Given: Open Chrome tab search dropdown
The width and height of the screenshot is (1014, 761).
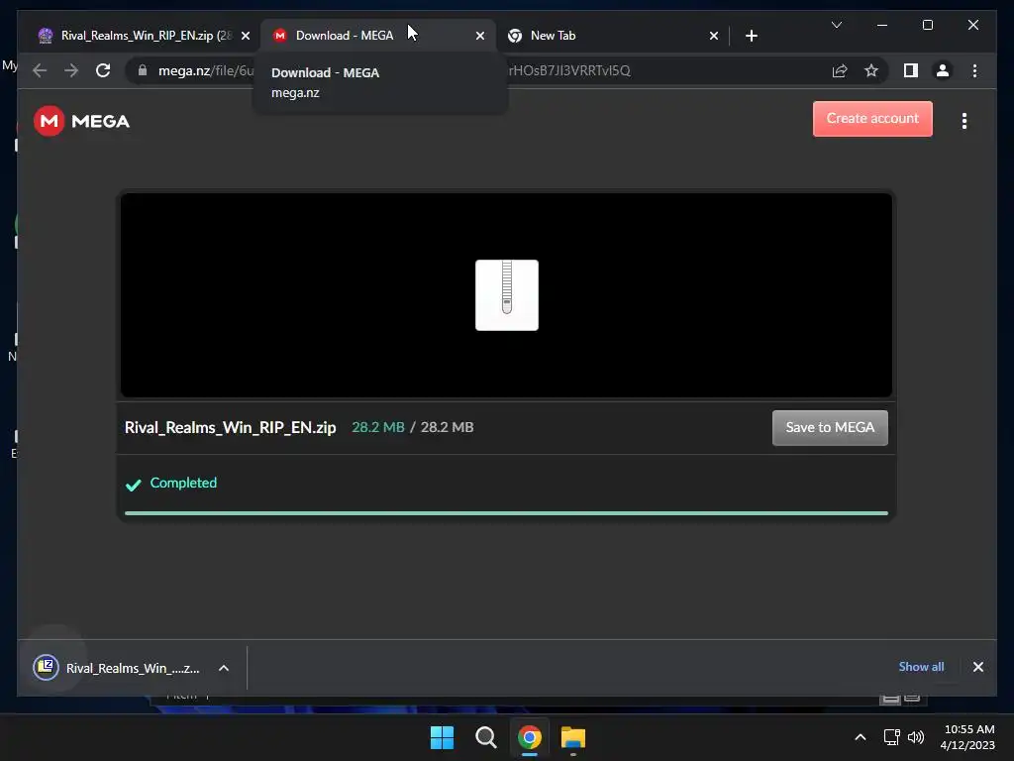Looking at the screenshot, I should coord(836,25).
